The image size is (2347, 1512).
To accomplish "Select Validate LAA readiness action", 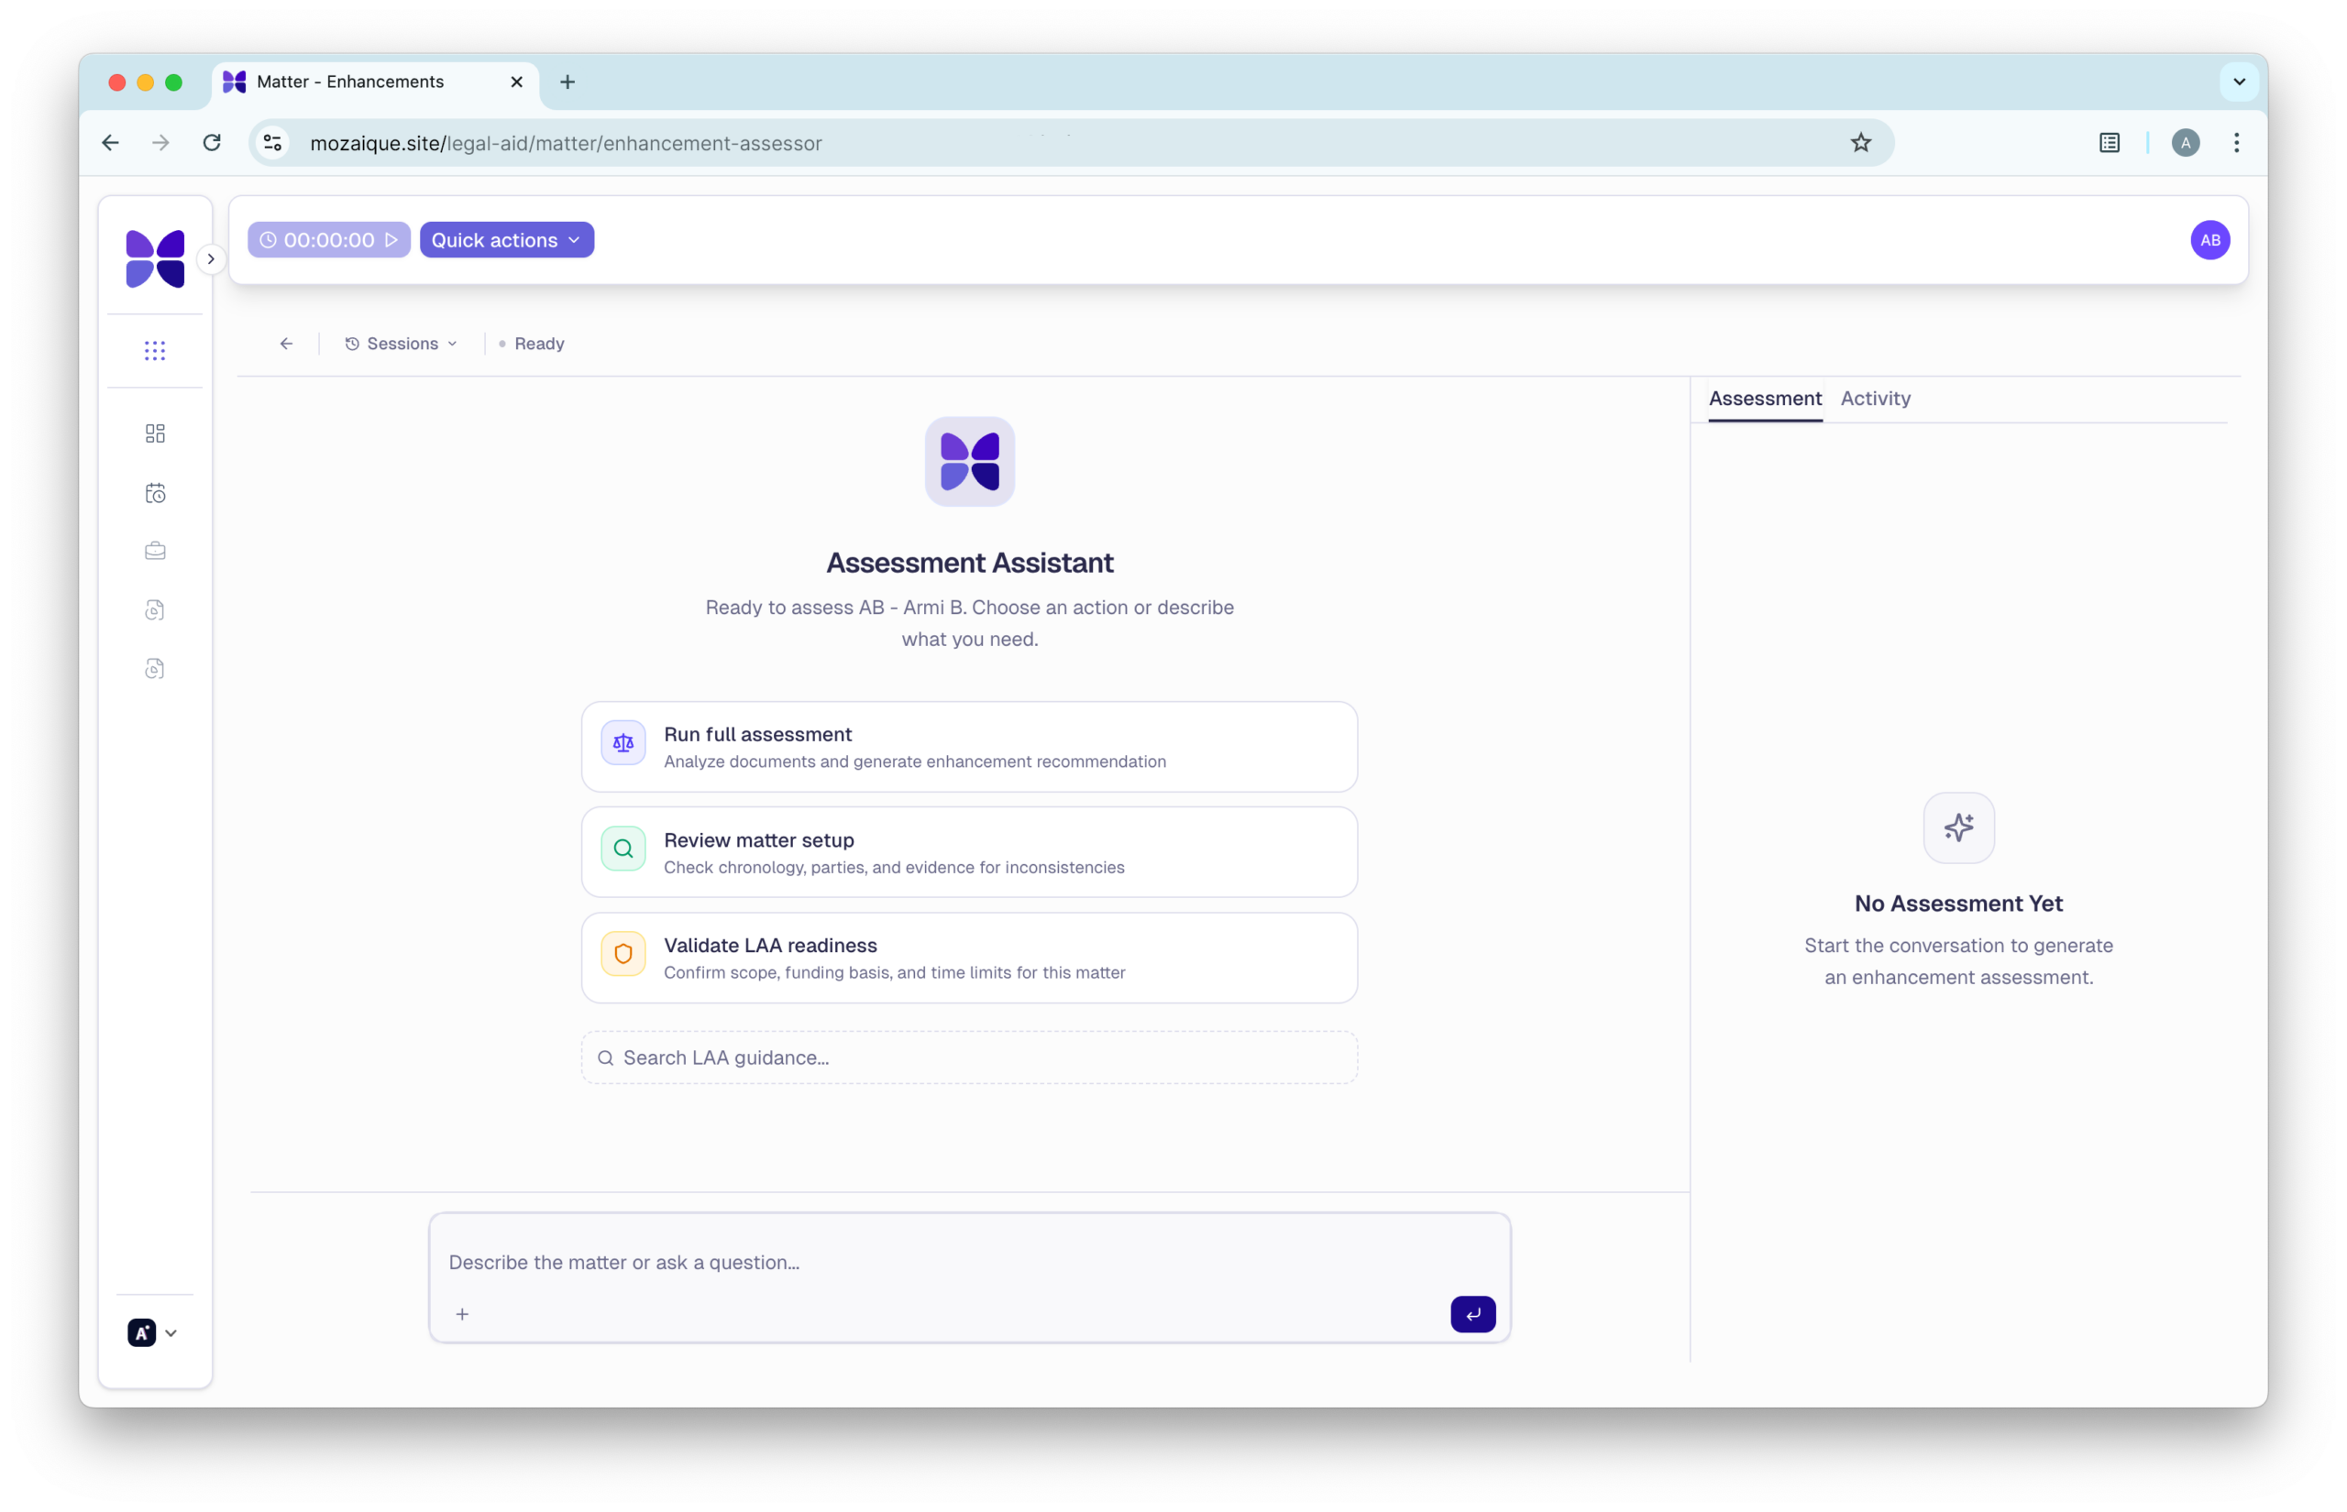I will (968, 958).
